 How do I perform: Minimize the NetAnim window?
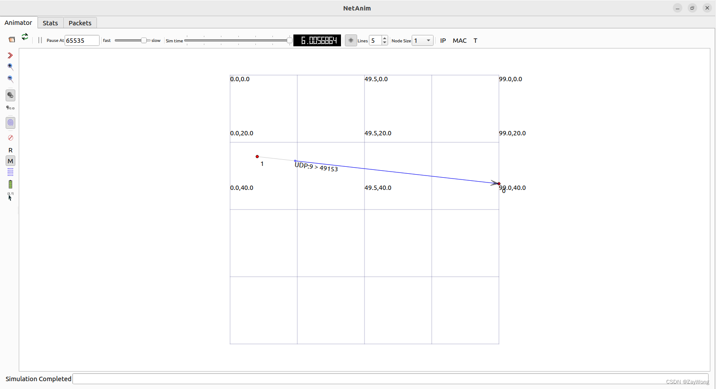678,8
